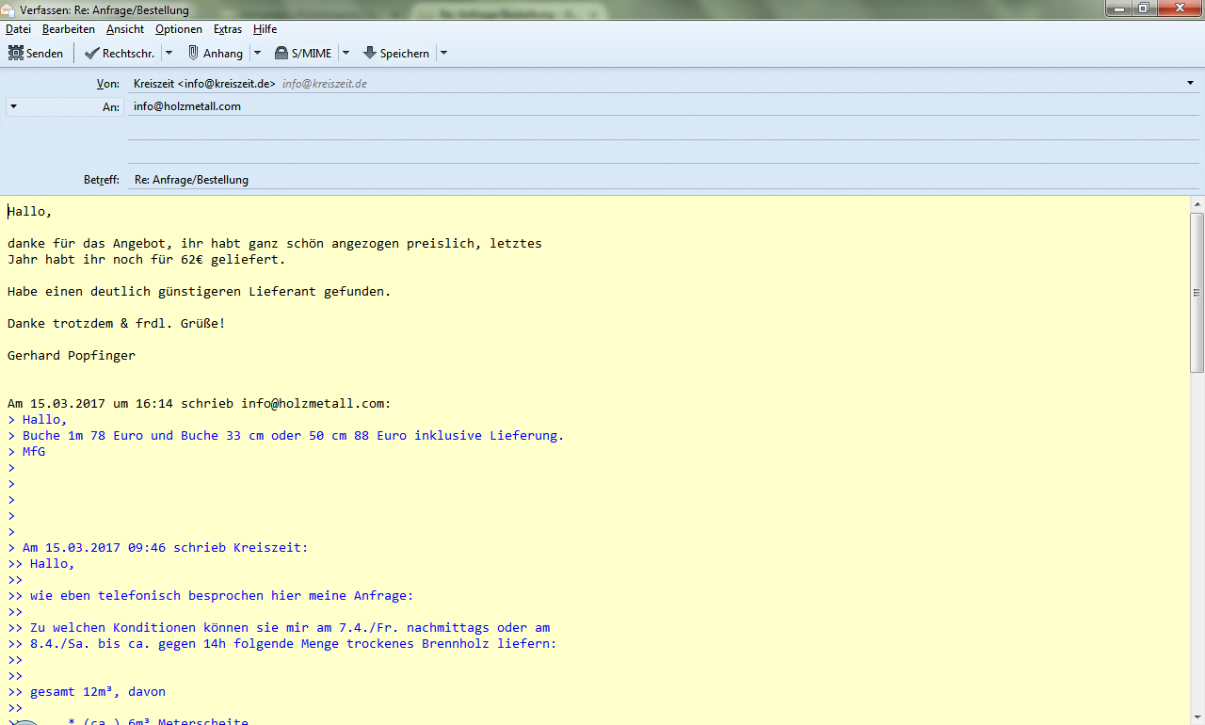Screen dimensions: 1205x725
Task: Click the Senden icon to send the email
Action: coord(16,54)
